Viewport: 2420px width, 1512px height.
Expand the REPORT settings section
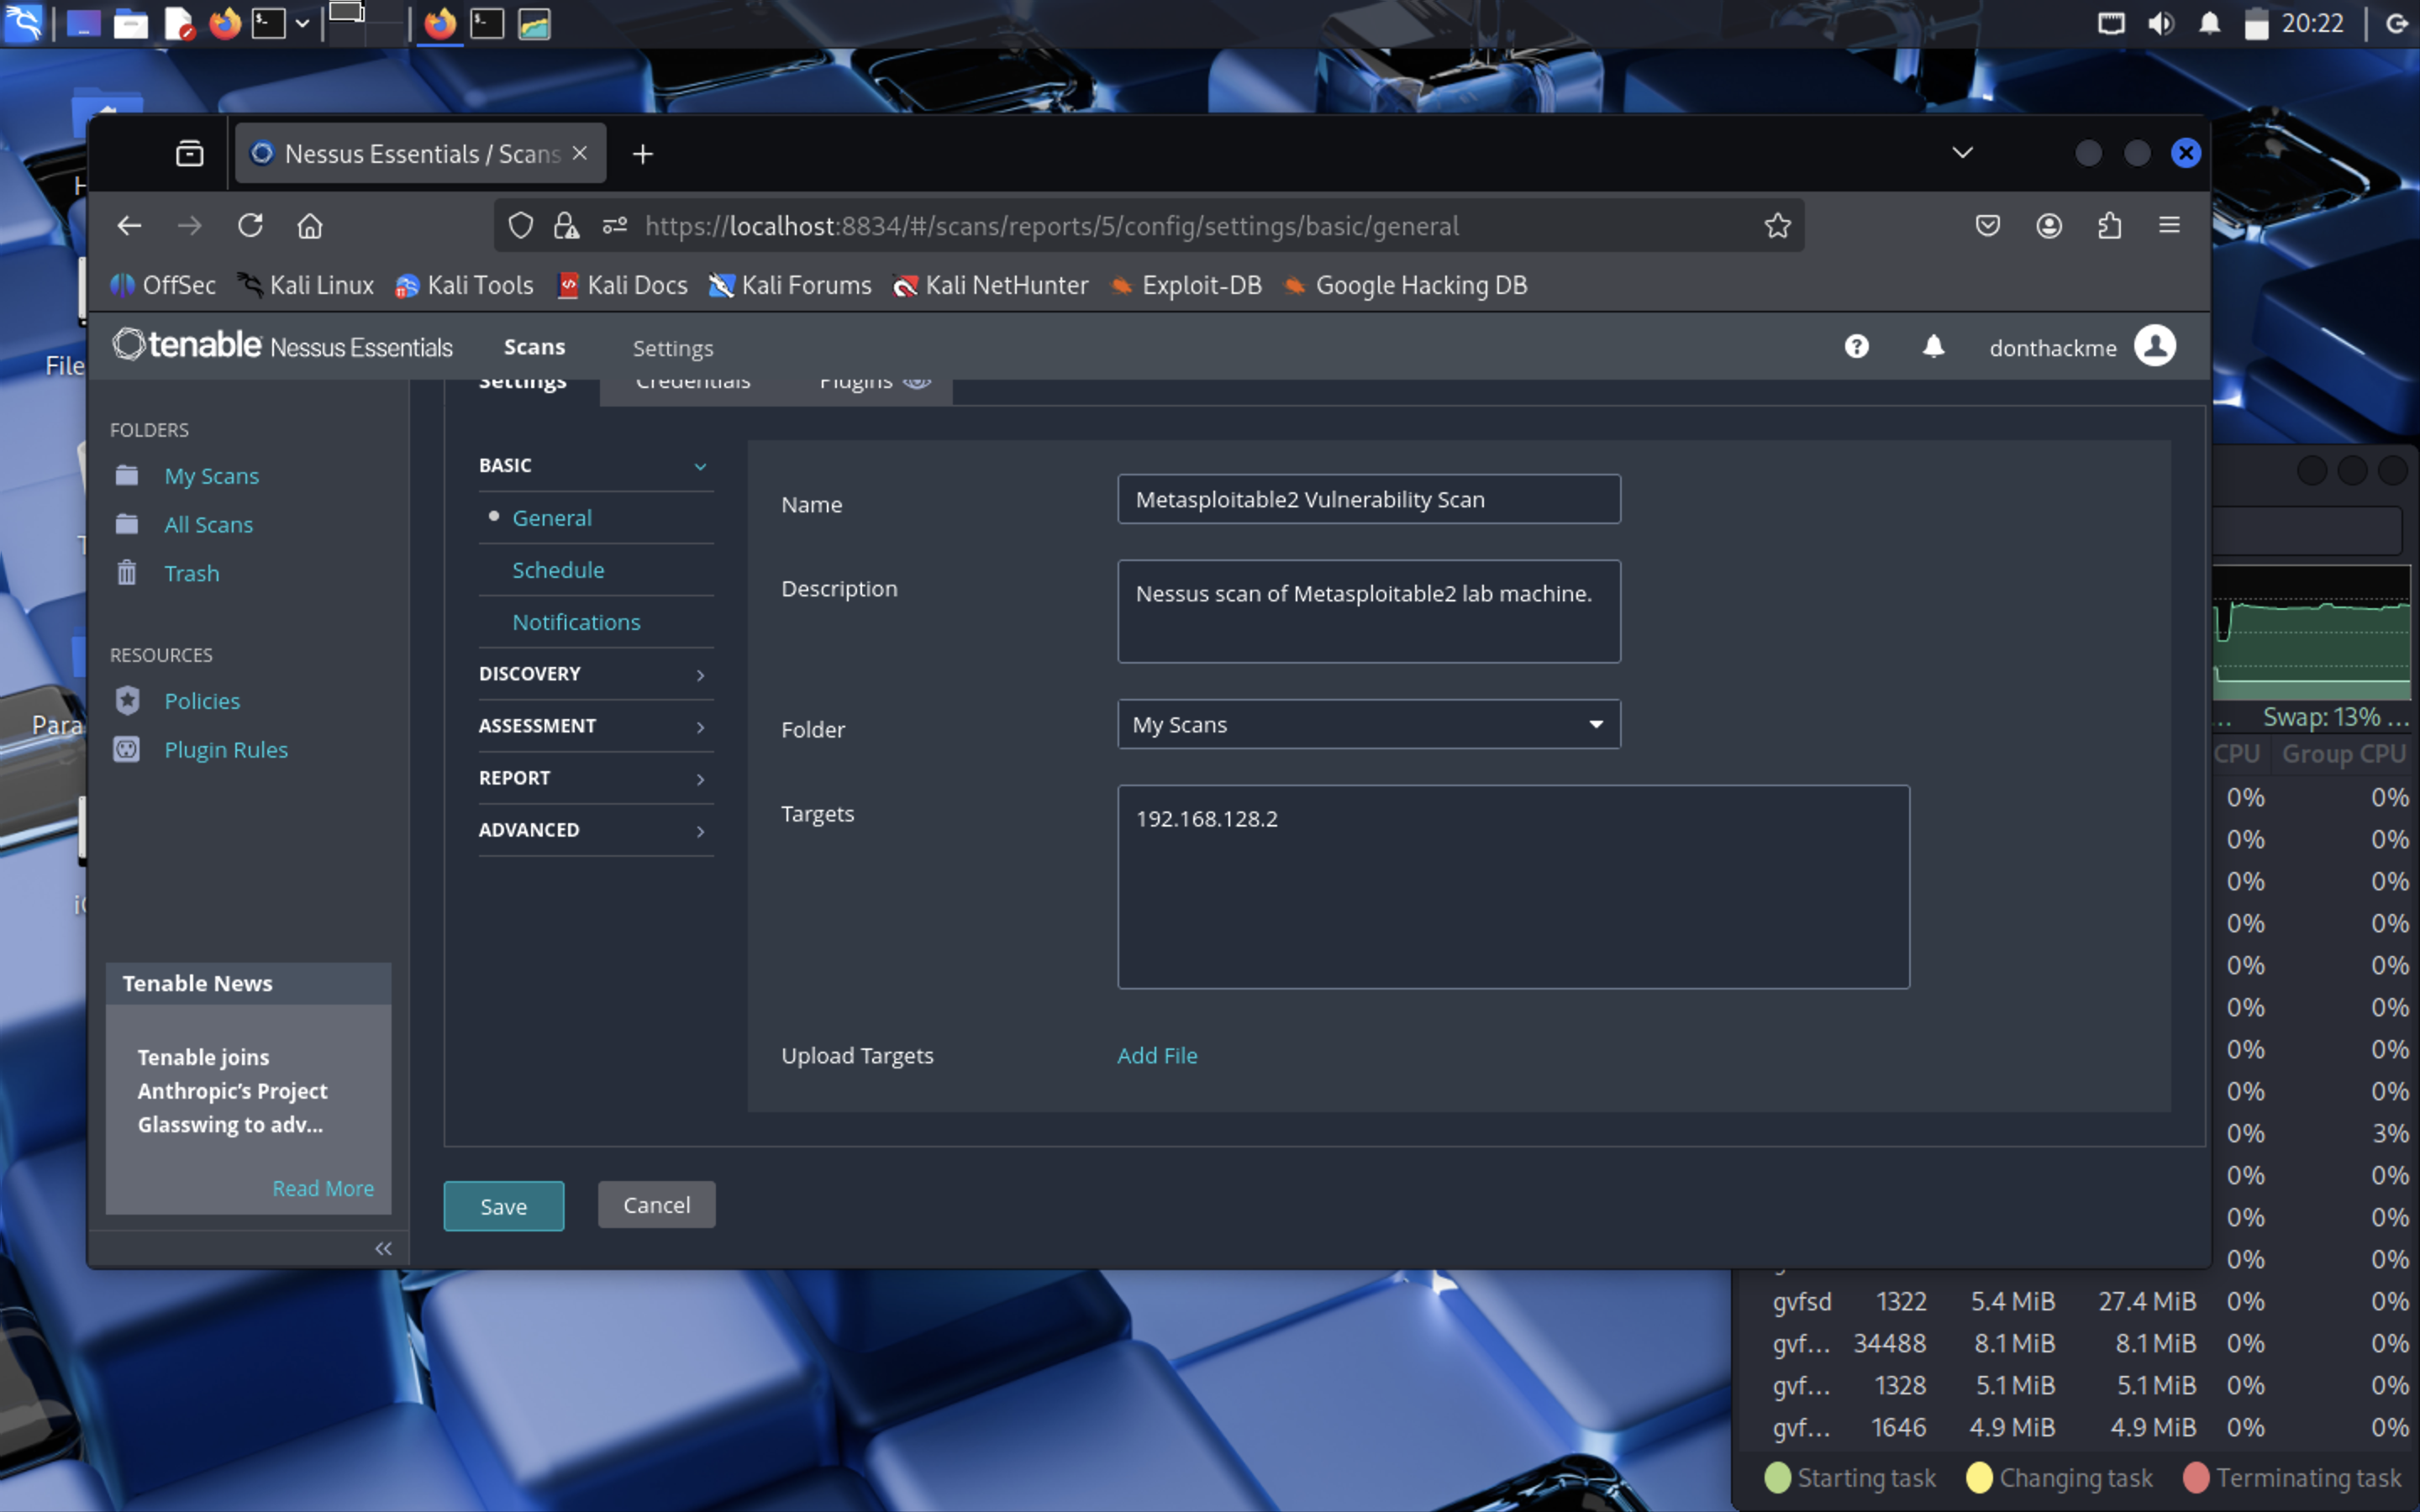coord(595,778)
